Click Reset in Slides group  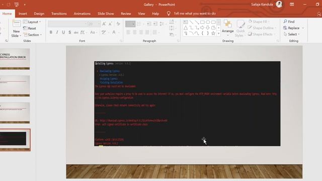click(x=30, y=28)
